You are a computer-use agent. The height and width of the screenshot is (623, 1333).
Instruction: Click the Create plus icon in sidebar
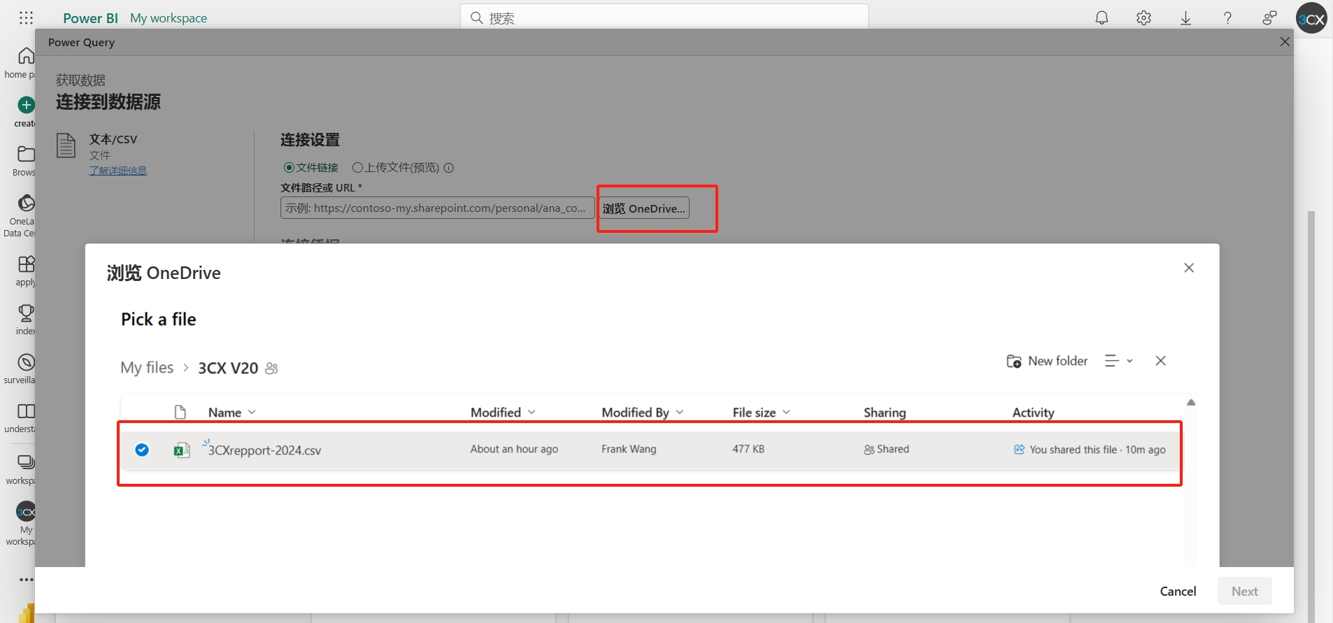[26, 106]
